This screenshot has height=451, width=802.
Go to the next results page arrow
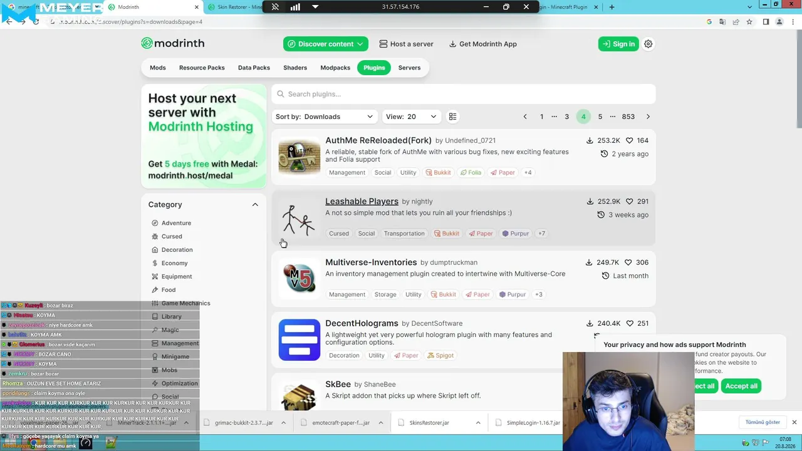[648, 117]
